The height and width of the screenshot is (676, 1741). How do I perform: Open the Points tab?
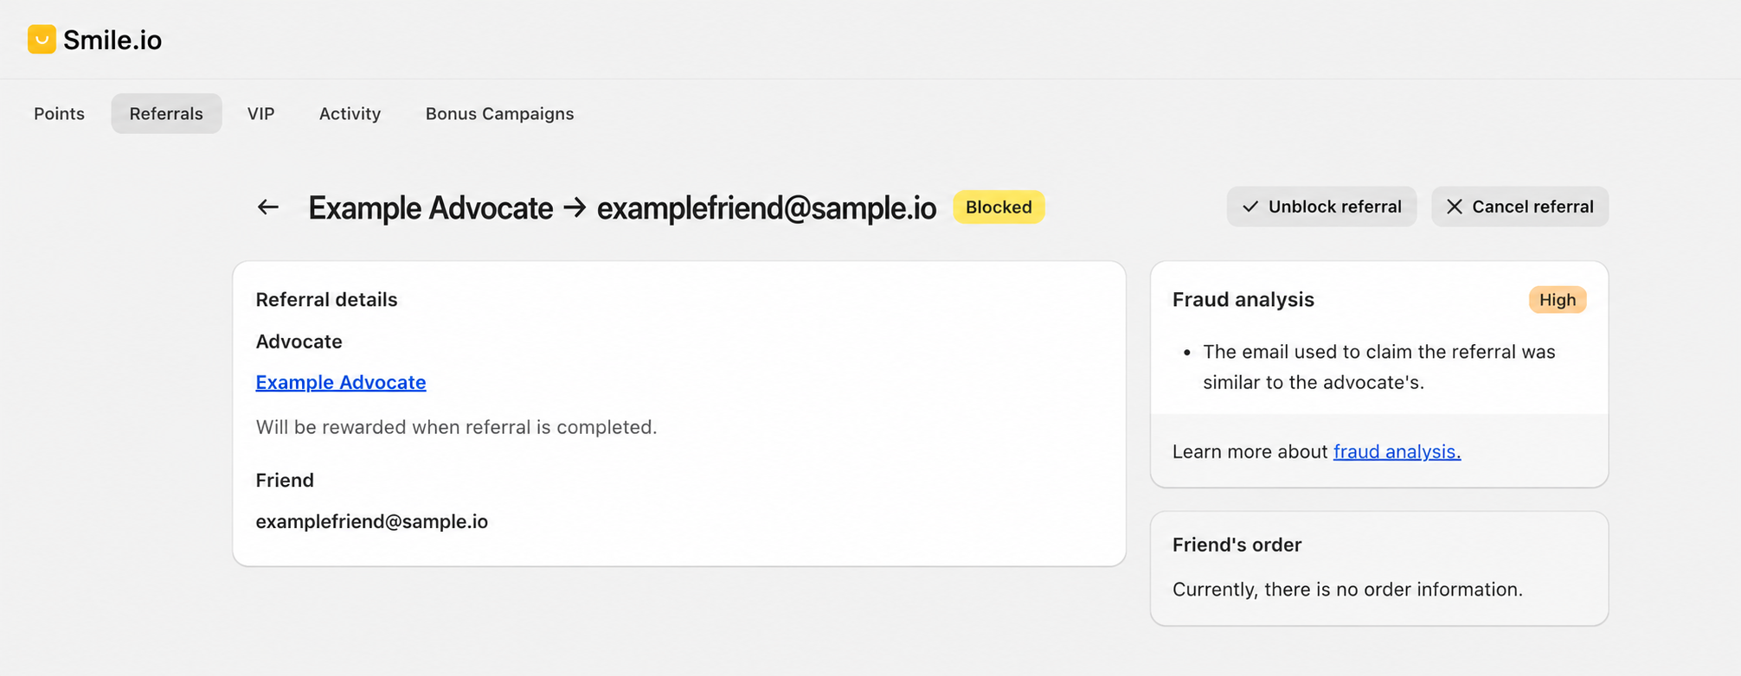tap(59, 113)
